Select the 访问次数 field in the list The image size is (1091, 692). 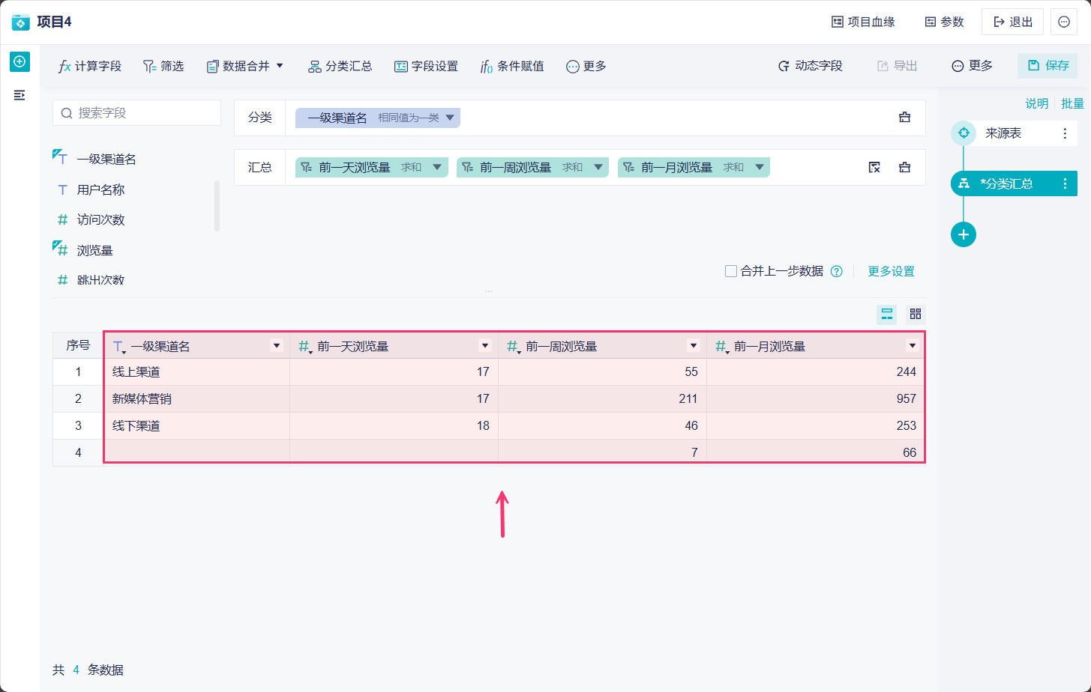100,219
